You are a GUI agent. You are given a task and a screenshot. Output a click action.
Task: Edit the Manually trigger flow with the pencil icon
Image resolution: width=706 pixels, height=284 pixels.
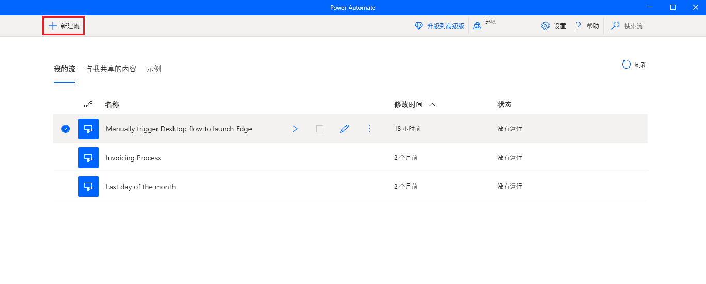pyautogui.click(x=344, y=129)
